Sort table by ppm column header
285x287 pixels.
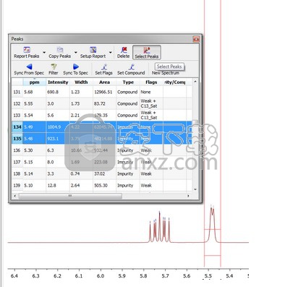[x=34, y=82]
